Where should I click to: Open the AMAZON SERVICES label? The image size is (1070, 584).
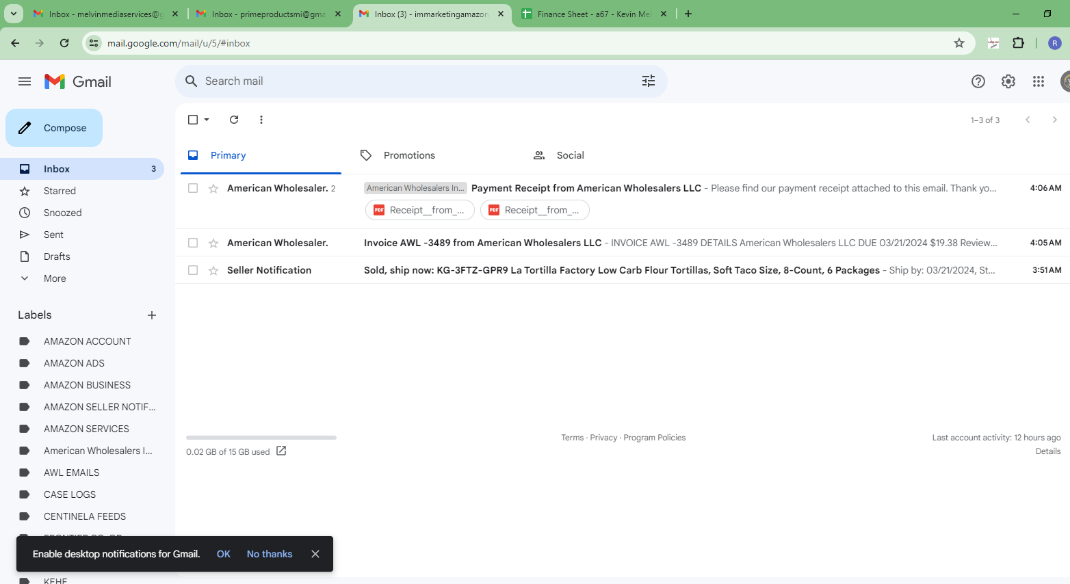(x=86, y=429)
